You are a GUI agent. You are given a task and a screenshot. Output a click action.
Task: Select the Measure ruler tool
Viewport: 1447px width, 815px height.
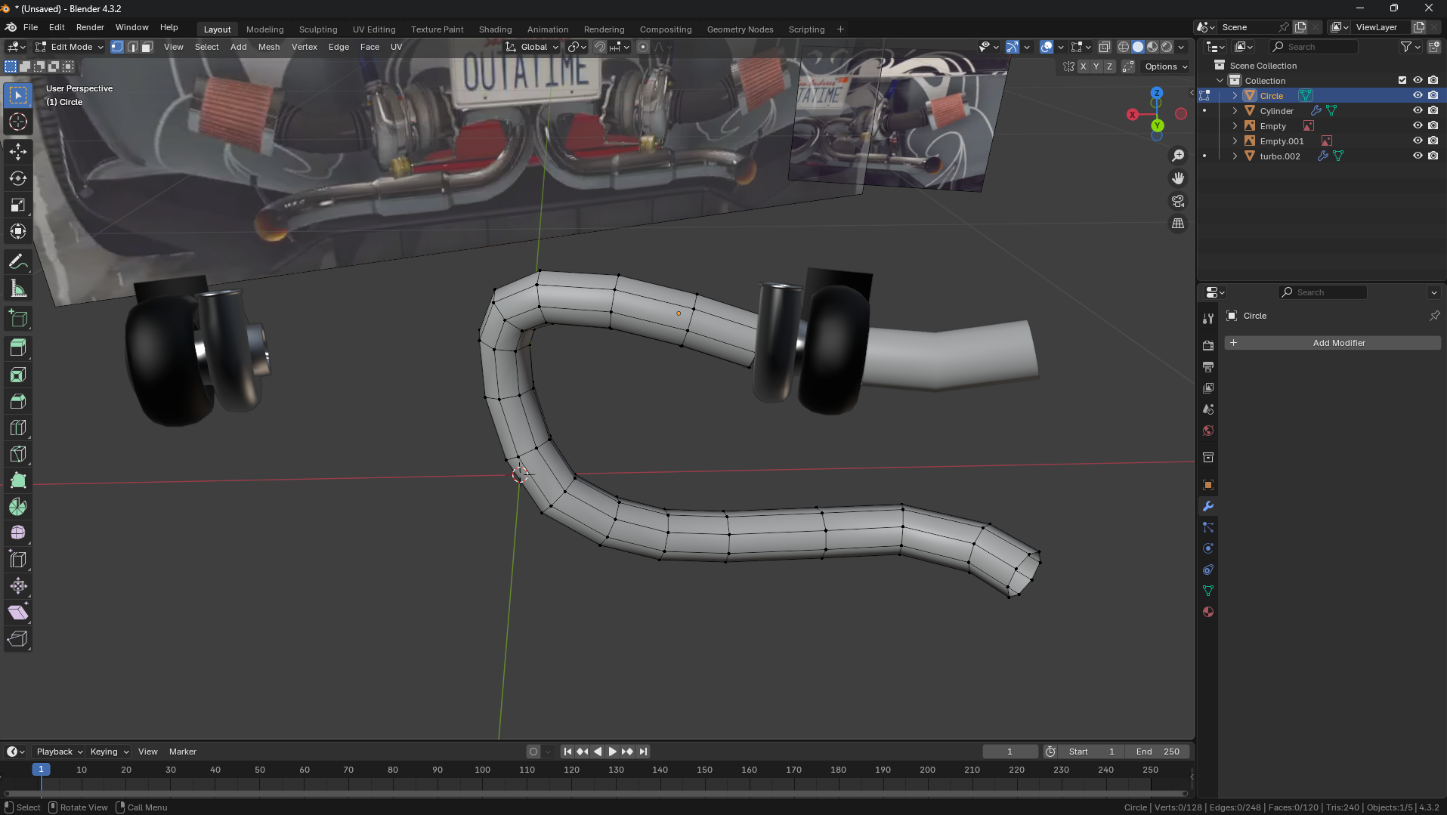(x=18, y=289)
